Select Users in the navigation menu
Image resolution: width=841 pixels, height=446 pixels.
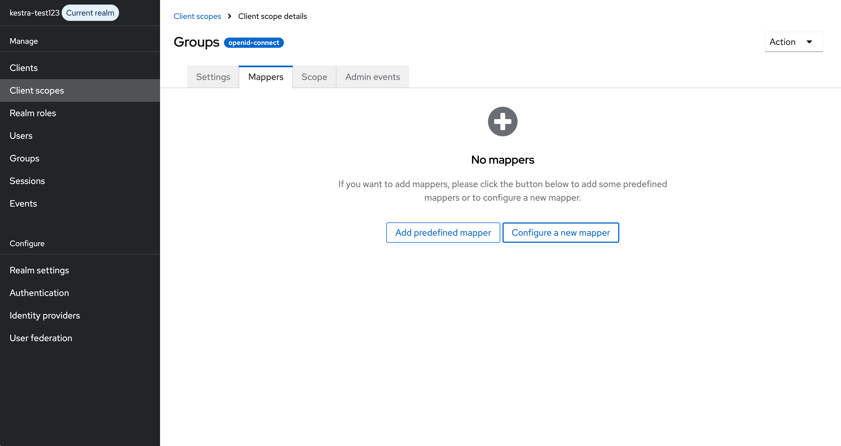(x=21, y=135)
